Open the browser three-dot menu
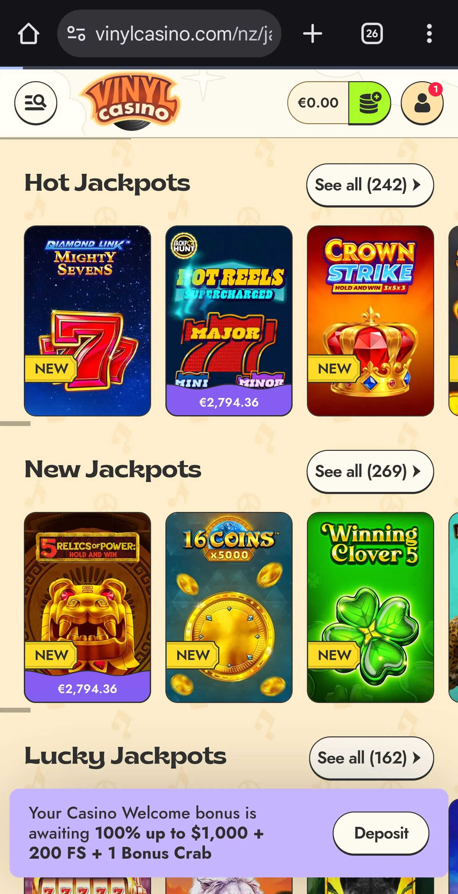 click(x=429, y=34)
